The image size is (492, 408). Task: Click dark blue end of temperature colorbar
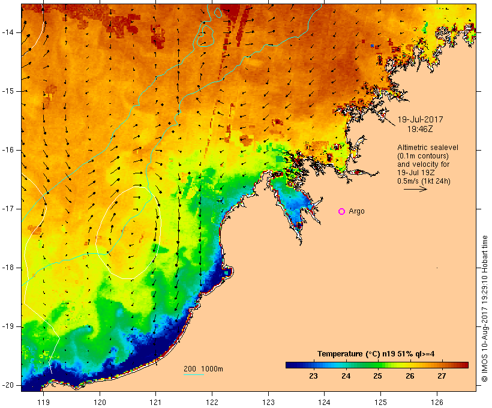(x=292, y=365)
